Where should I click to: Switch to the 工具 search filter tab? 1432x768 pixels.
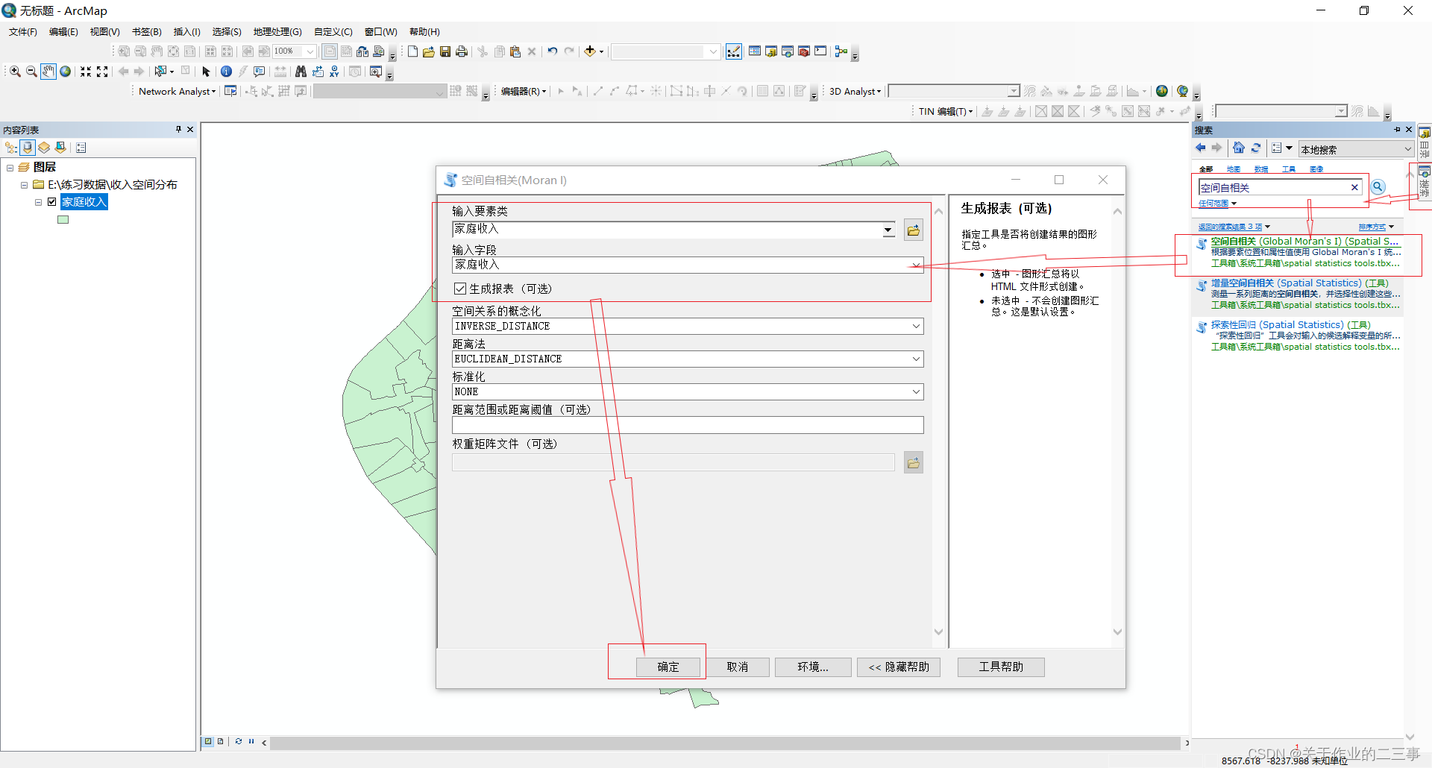pyautogui.click(x=1289, y=169)
